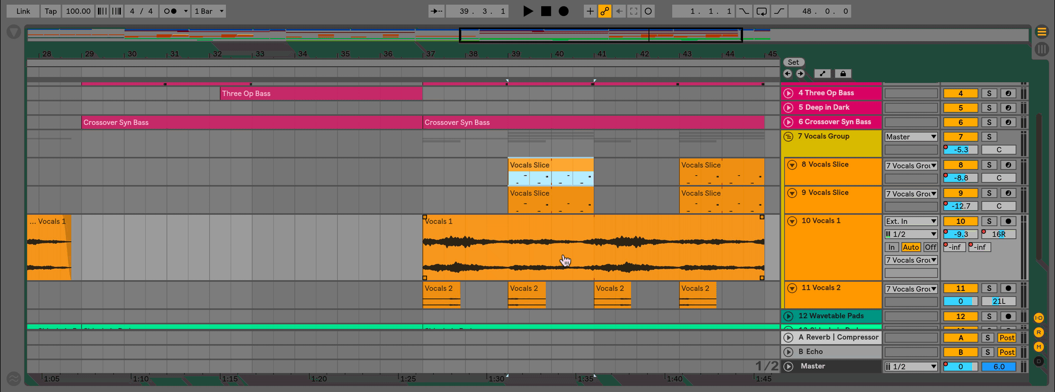Click the MIDI Arrangement Overdub plus icon
Image resolution: width=1055 pixels, height=392 pixels.
click(x=589, y=11)
